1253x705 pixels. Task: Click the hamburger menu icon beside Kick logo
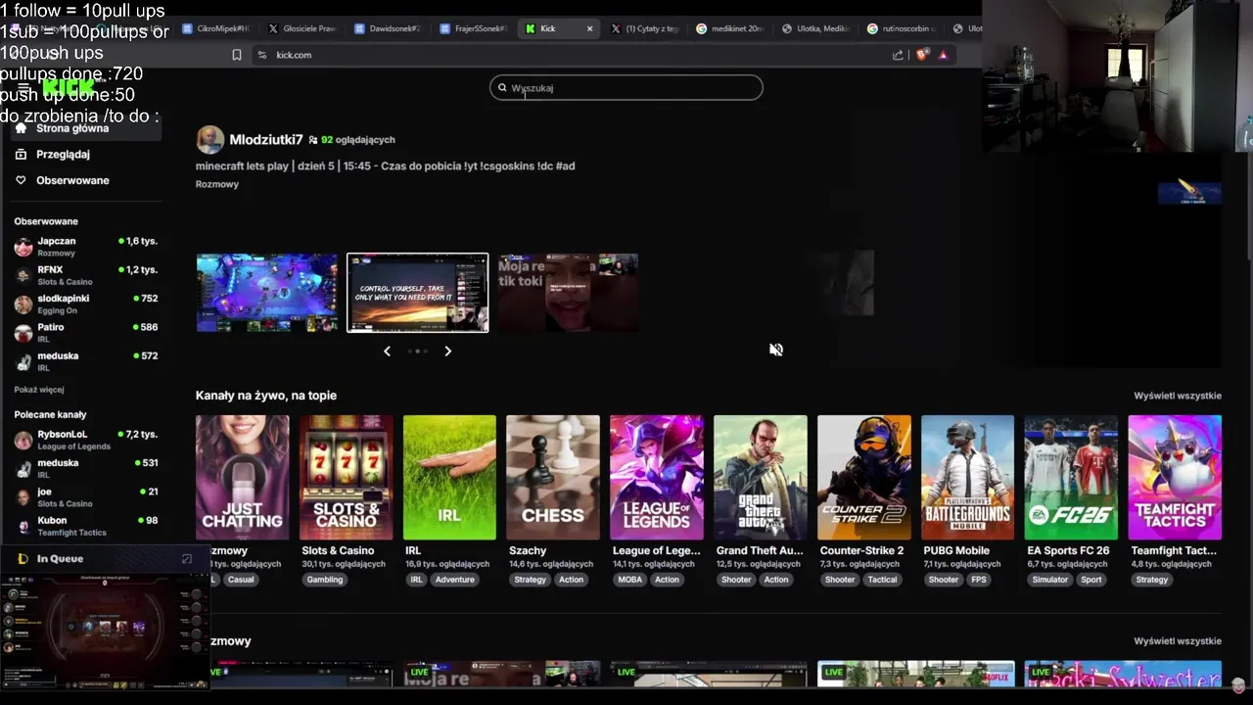click(x=23, y=89)
